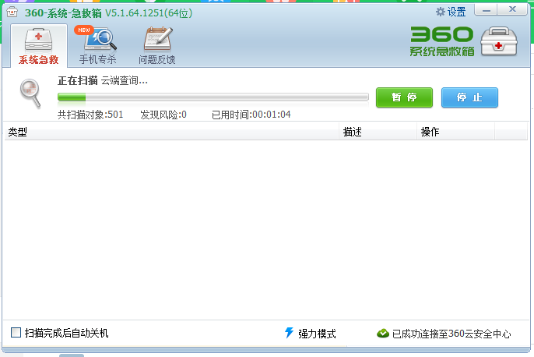Open 设置 settings gear
The image size is (534, 357).
click(451, 12)
